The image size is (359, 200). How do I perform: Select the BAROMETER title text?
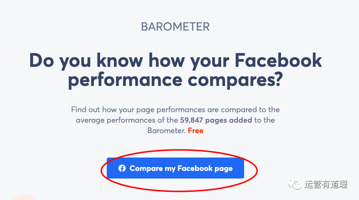point(175,27)
